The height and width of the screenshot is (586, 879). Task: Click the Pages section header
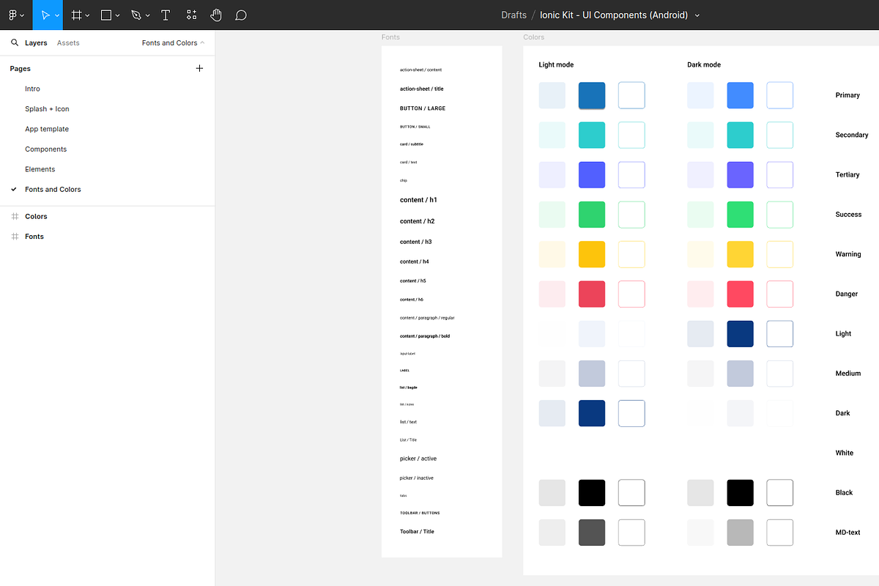pyautogui.click(x=21, y=68)
